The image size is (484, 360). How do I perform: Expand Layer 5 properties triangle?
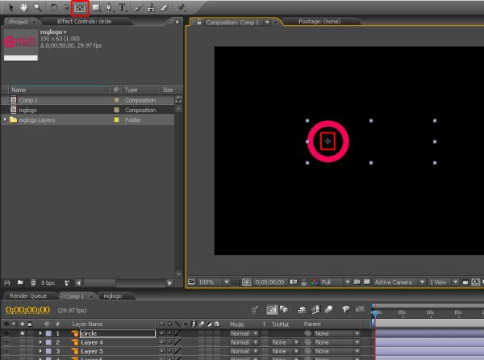[x=40, y=351]
